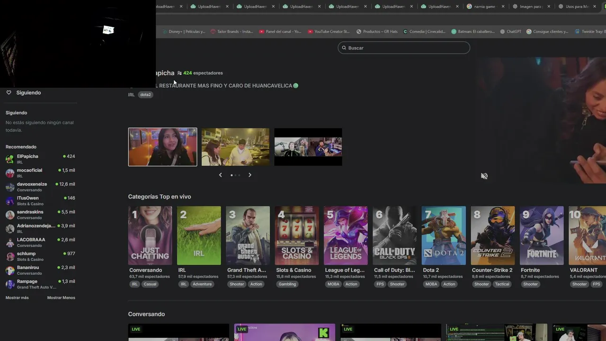Click the FPS tag under Call of Duty
Viewport: 606px width, 341px height.
tap(380, 284)
